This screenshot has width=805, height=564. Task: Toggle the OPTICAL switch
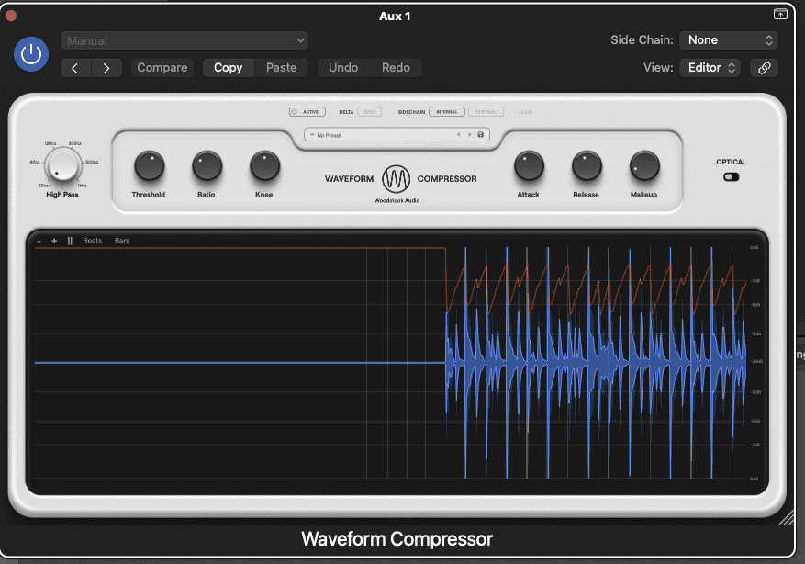(x=731, y=176)
